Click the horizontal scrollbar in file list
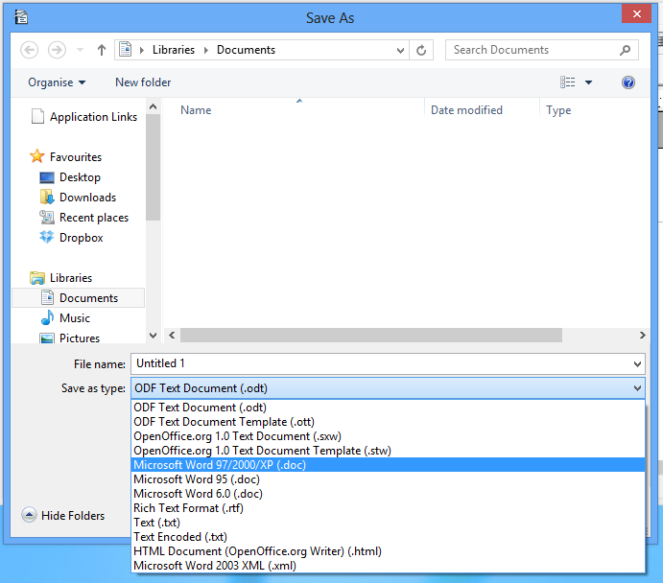Viewport: 663px width, 583px height. 370,336
